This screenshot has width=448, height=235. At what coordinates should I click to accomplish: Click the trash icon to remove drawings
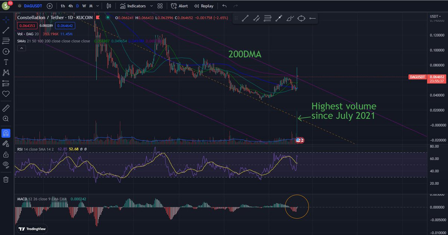(6, 180)
